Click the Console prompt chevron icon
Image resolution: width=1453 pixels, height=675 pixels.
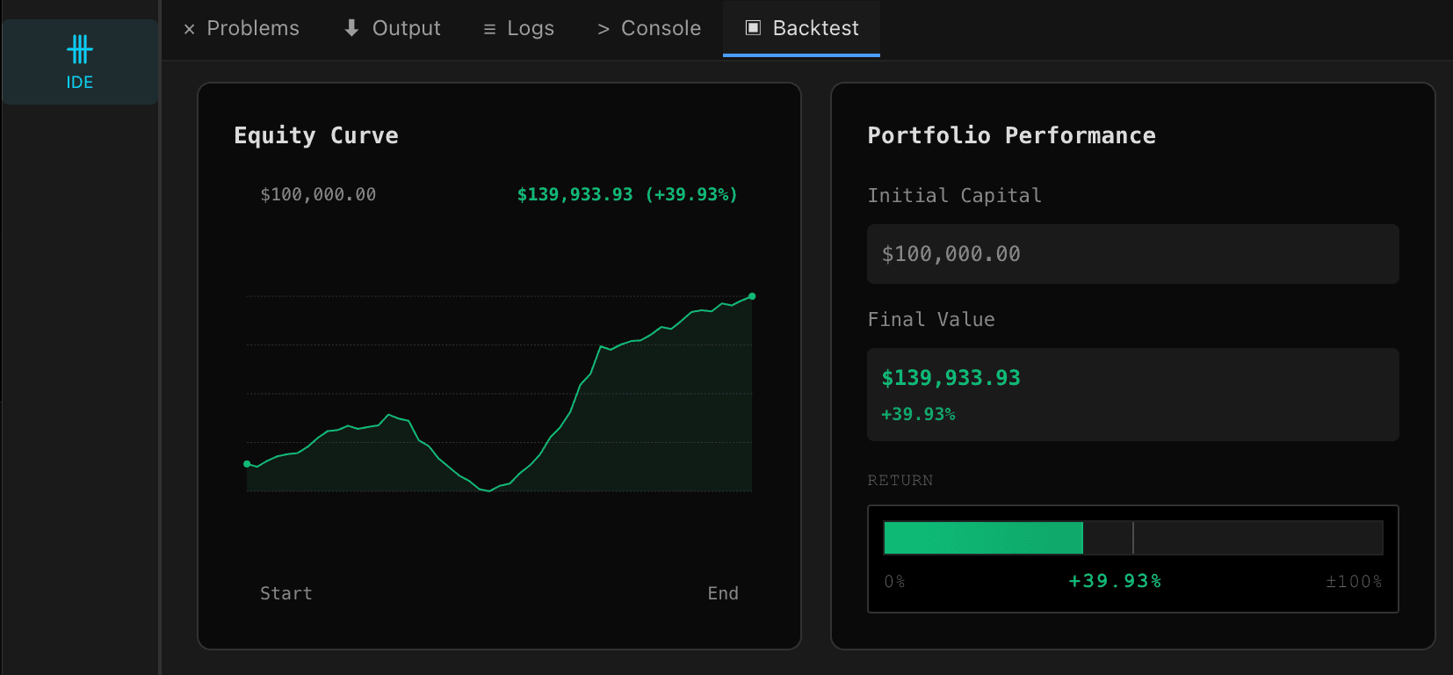(x=604, y=29)
